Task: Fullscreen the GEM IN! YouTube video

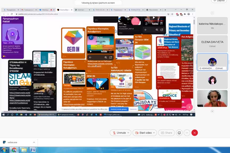Action: 110,51
